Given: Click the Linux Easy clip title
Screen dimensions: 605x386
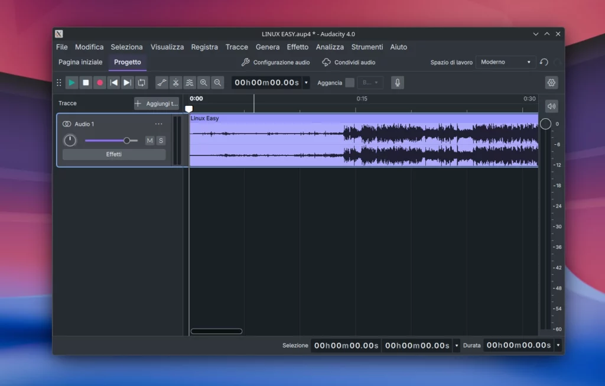Looking at the screenshot, I should point(204,118).
